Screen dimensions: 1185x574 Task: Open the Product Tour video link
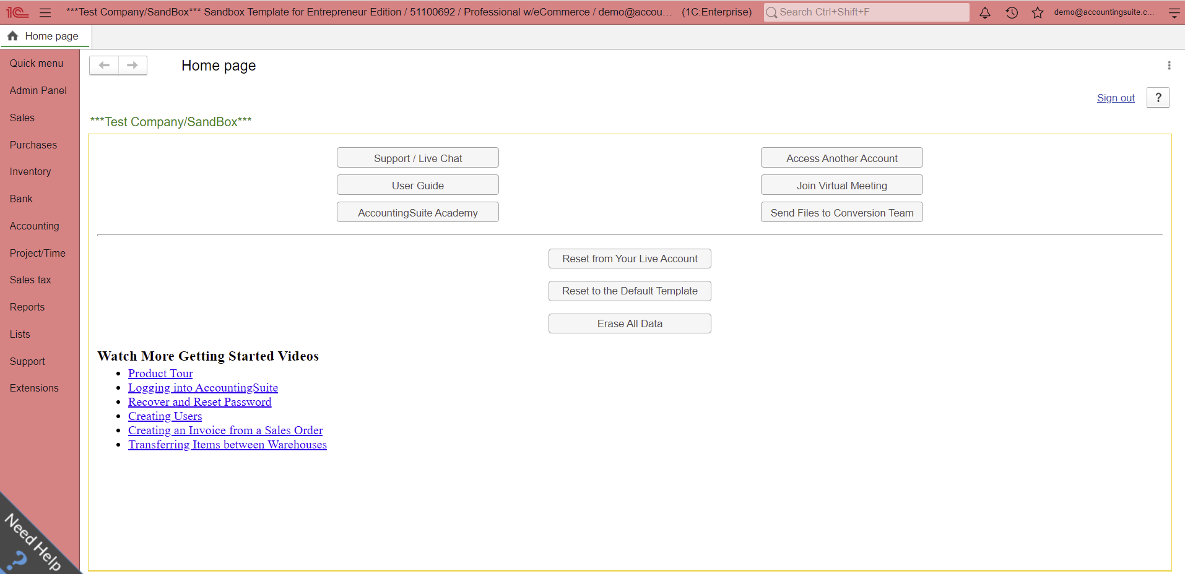pyautogui.click(x=160, y=374)
